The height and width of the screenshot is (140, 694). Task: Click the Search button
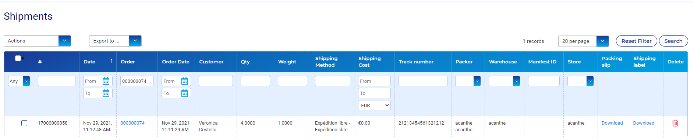(x=673, y=41)
